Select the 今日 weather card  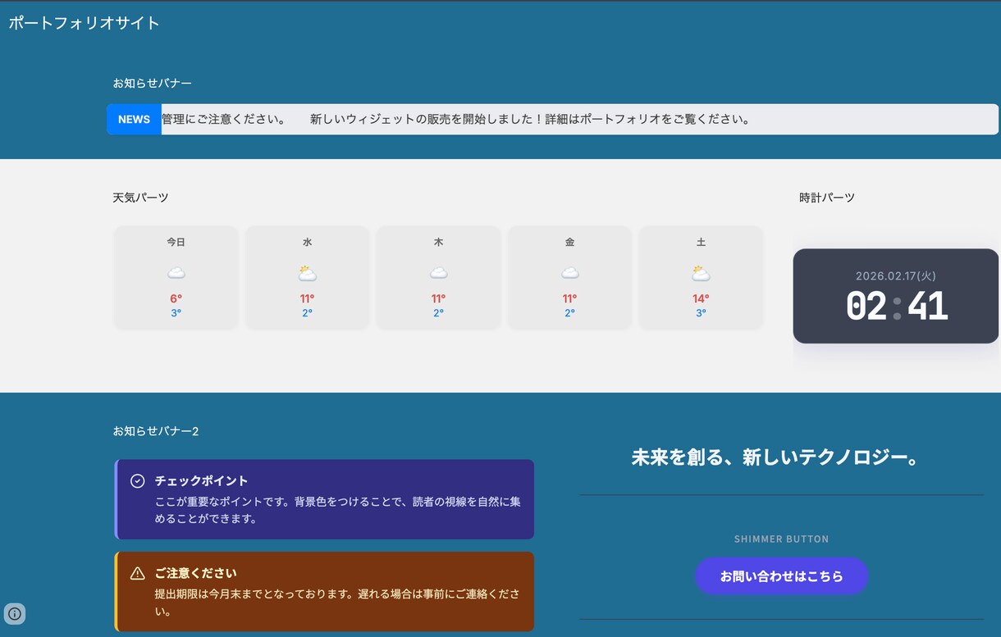tap(176, 277)
